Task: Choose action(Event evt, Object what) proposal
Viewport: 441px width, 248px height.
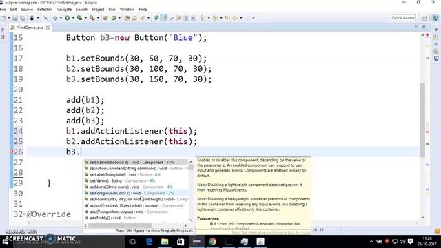Action: click(136, 205)
